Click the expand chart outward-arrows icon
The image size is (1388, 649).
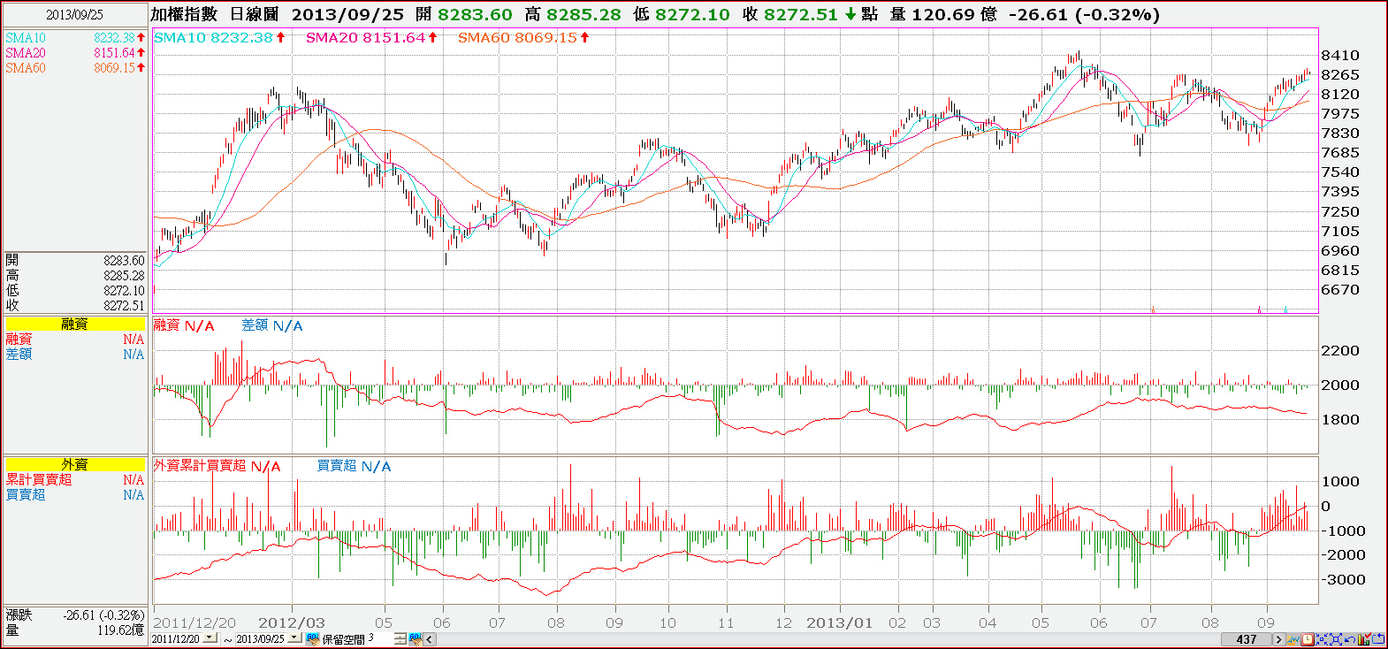coord(1336,639)
